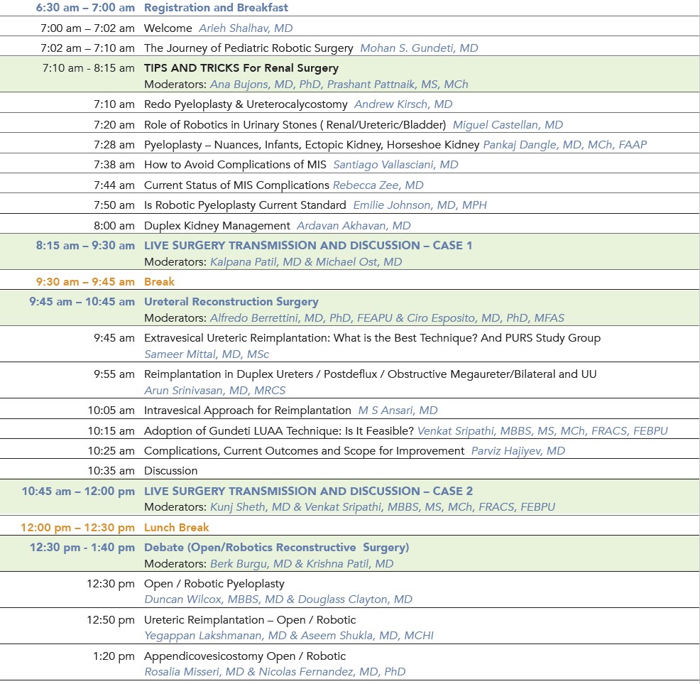Image resolution: width=700 pixels, height=684 pixels.
Task: Click Redo Pyeloplasty & Ureterocalycostomy talk title
Action: point(246,104)
